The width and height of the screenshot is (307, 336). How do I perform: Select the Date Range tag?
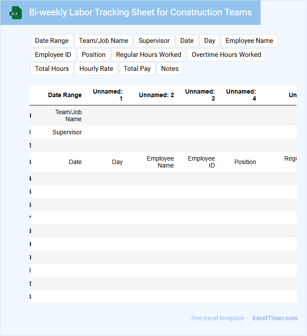coord(52,41)
